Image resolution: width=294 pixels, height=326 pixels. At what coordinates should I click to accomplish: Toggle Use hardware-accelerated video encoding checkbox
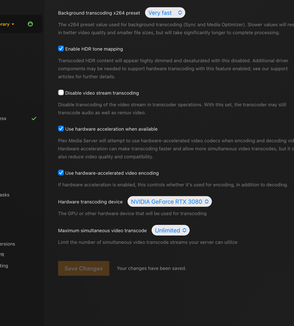coord(61,173)
